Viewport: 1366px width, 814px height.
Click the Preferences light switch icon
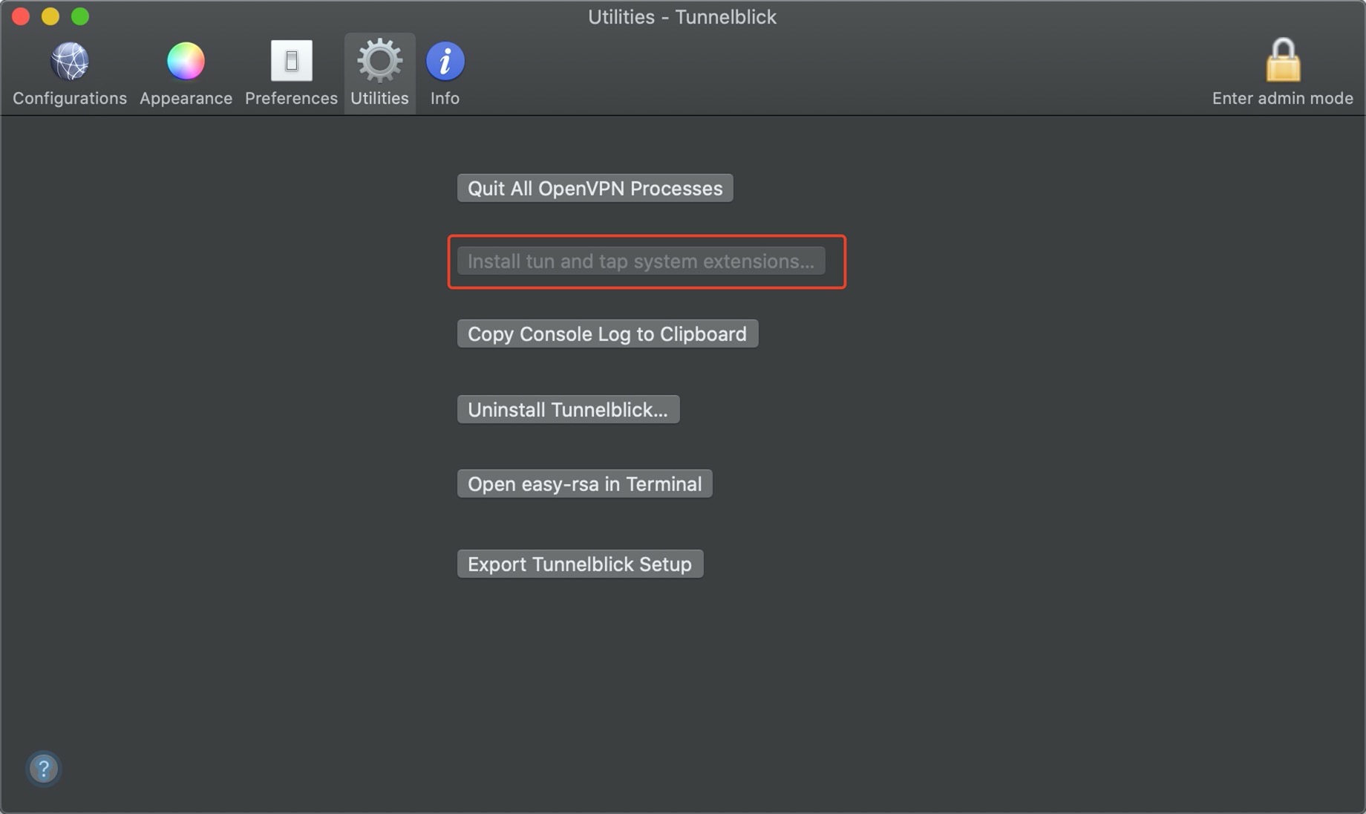coord(291,61)
